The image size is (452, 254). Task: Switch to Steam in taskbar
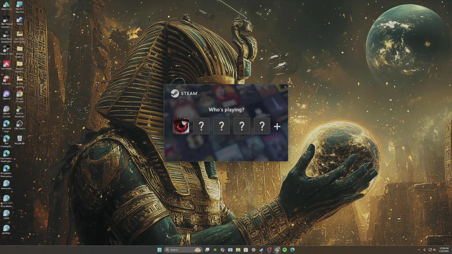(x=261, y=250)
